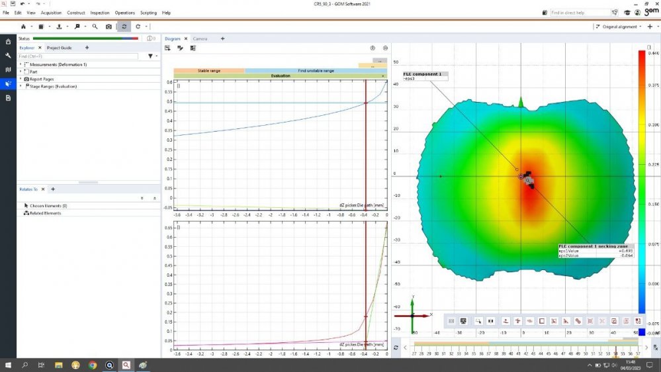Open the filter dropdown in Explorer

[152, 56]
